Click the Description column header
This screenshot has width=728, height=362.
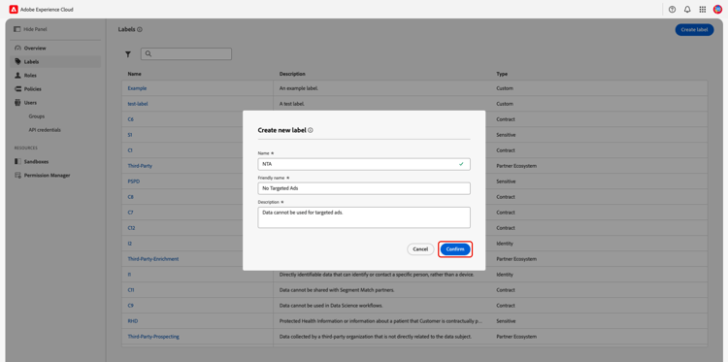click(x=292, y=74)
